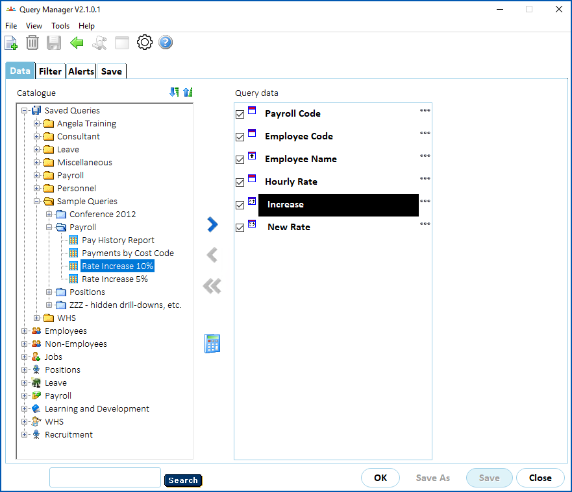Click the green back arrow icon
The height and width of the screenshot is (492, 572).
[x=77, y=43]
